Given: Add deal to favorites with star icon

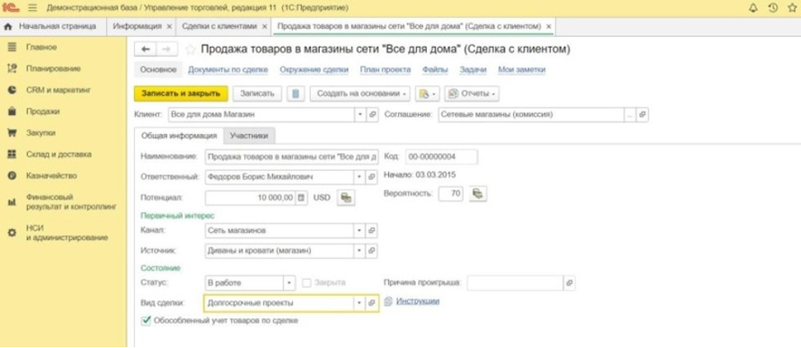Looking at the screenshot, I should tap(190, 49).
